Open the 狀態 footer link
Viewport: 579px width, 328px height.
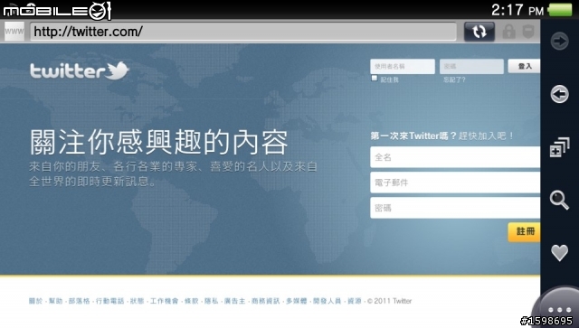[x=137, y=301]
